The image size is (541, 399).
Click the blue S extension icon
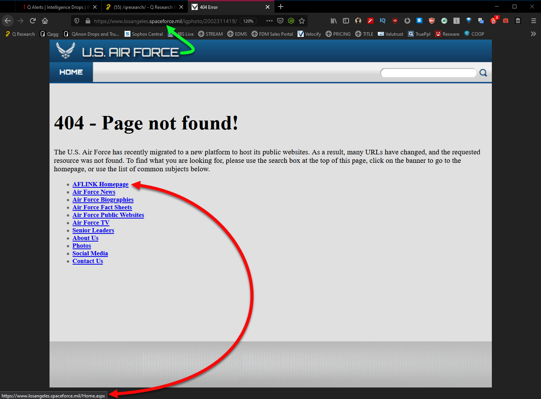420,21
